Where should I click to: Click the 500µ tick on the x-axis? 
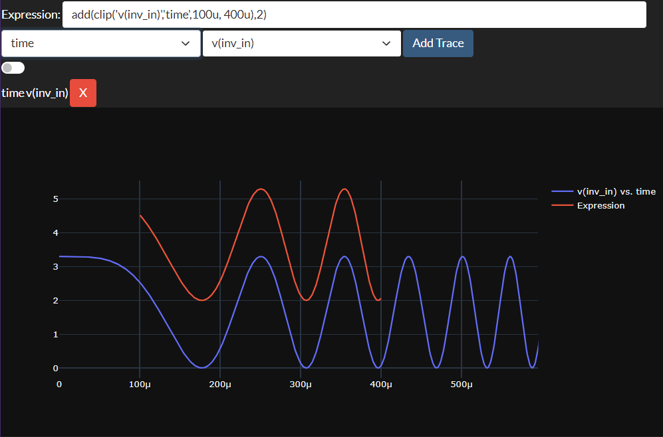(462, 385)
